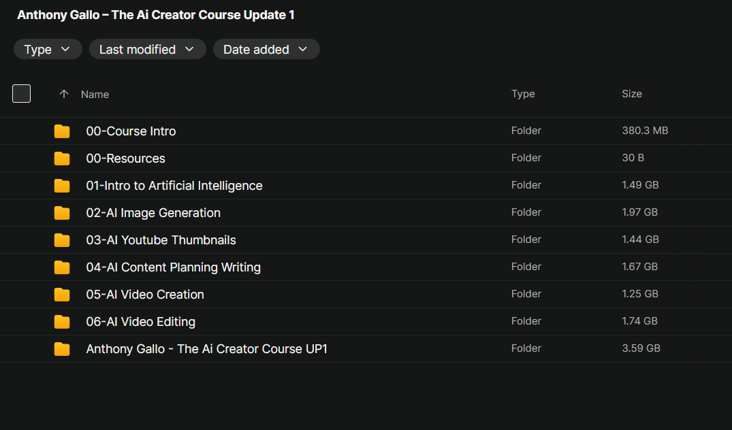Viewport: 732px width, 430px height.
Task: Tick the select-all checkbox in header
Action: point(22,94)
